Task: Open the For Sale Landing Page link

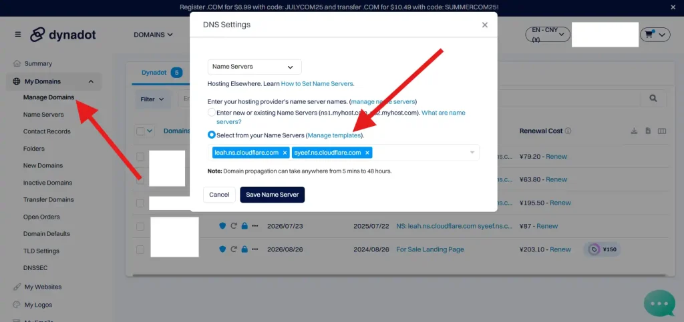Action: click(430, 249)
